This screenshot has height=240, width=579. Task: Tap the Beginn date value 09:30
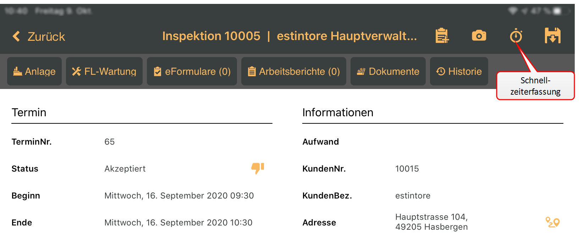[x=179, y=196]
